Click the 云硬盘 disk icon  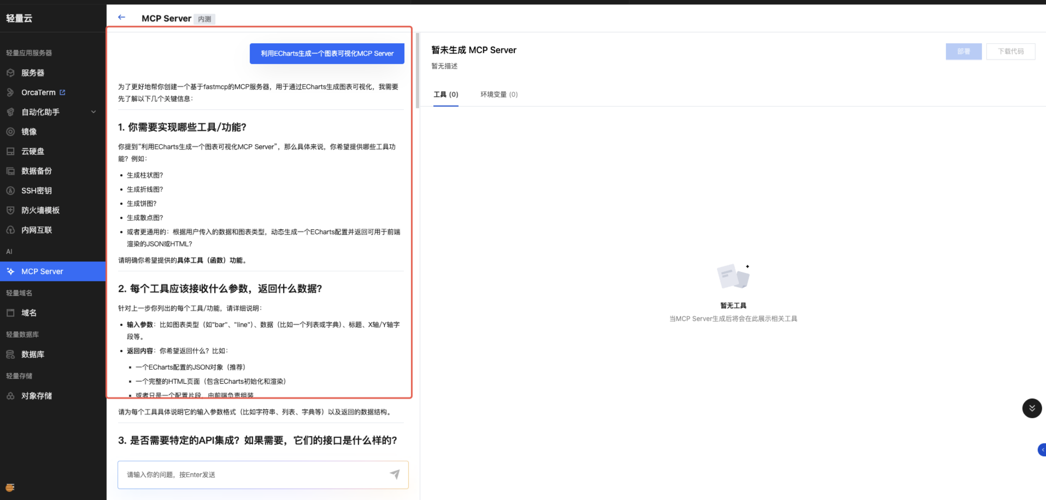tap(11, 151)
